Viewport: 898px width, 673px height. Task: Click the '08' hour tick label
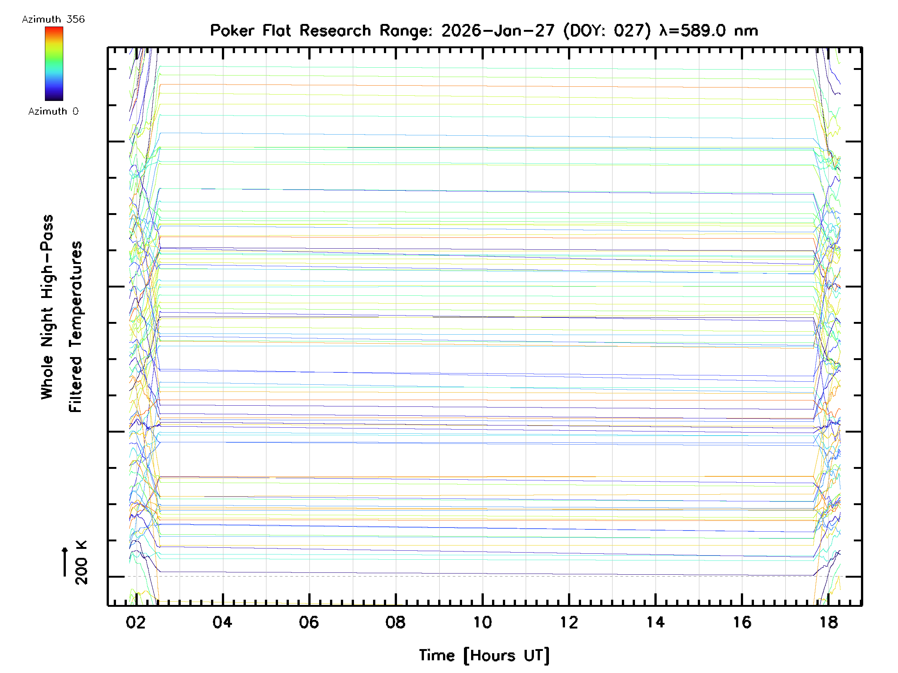[x=395, y=622]
